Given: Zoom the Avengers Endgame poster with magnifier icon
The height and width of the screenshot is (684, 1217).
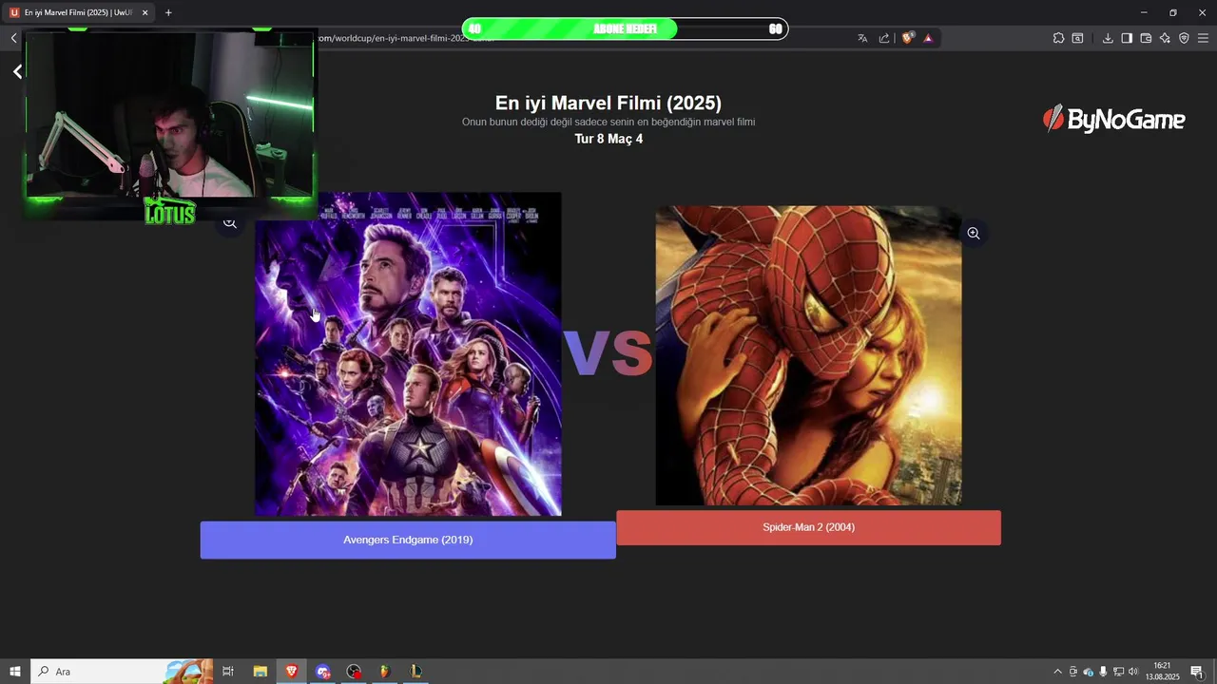Looking at the screenshot, I should click(230, 223).
